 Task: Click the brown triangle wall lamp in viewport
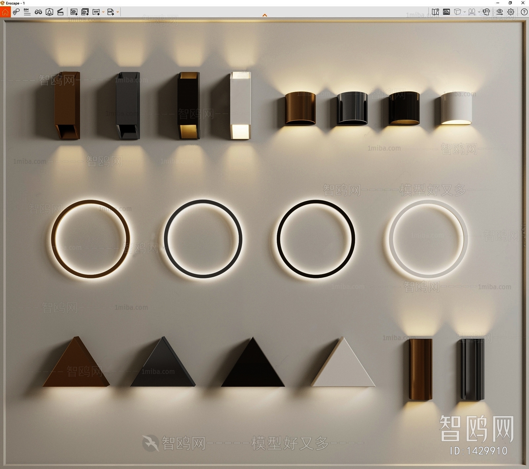(76, 361)
